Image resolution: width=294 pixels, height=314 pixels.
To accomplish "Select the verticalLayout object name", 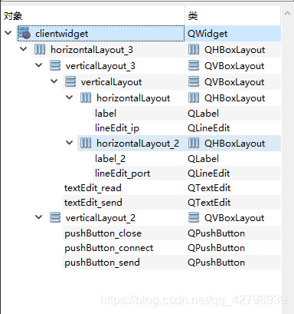I will [111, 82].
